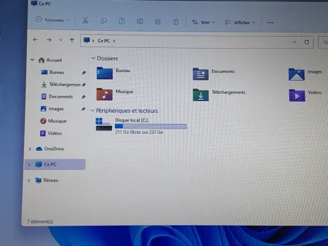Collapse the Dossiers section

pos(93,58)
